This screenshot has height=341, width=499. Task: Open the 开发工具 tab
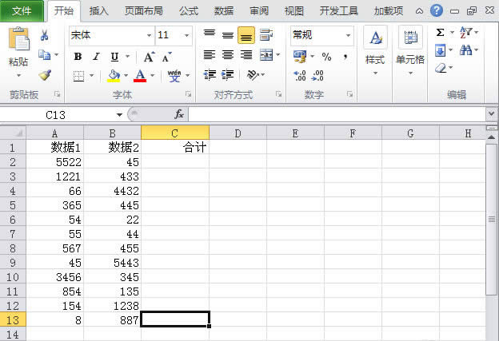click(x=339, y=11)
